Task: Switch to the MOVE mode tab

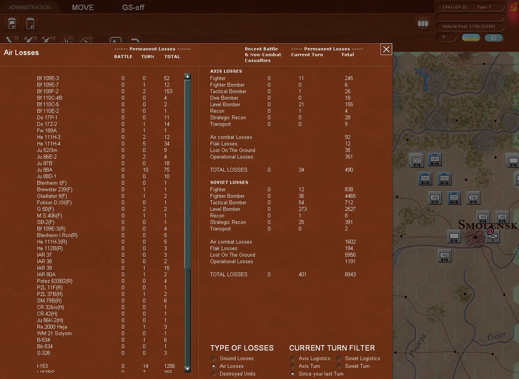Action: (83, 7)
